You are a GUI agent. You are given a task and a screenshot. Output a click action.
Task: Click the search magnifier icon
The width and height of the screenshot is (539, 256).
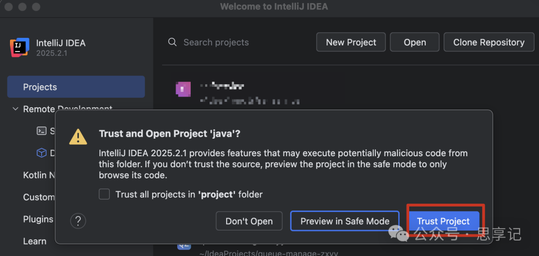coord(172,42)
